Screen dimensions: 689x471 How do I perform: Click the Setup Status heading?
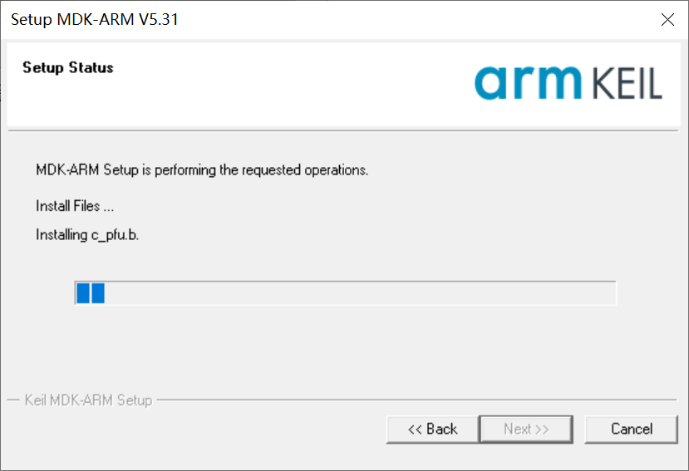tap(68, 67)
